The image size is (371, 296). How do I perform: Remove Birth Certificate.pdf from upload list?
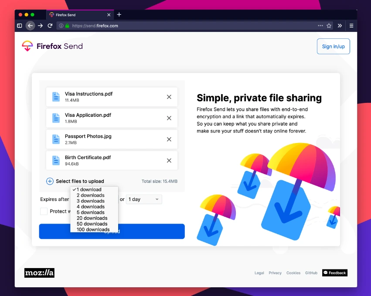(x=169, y=161)
